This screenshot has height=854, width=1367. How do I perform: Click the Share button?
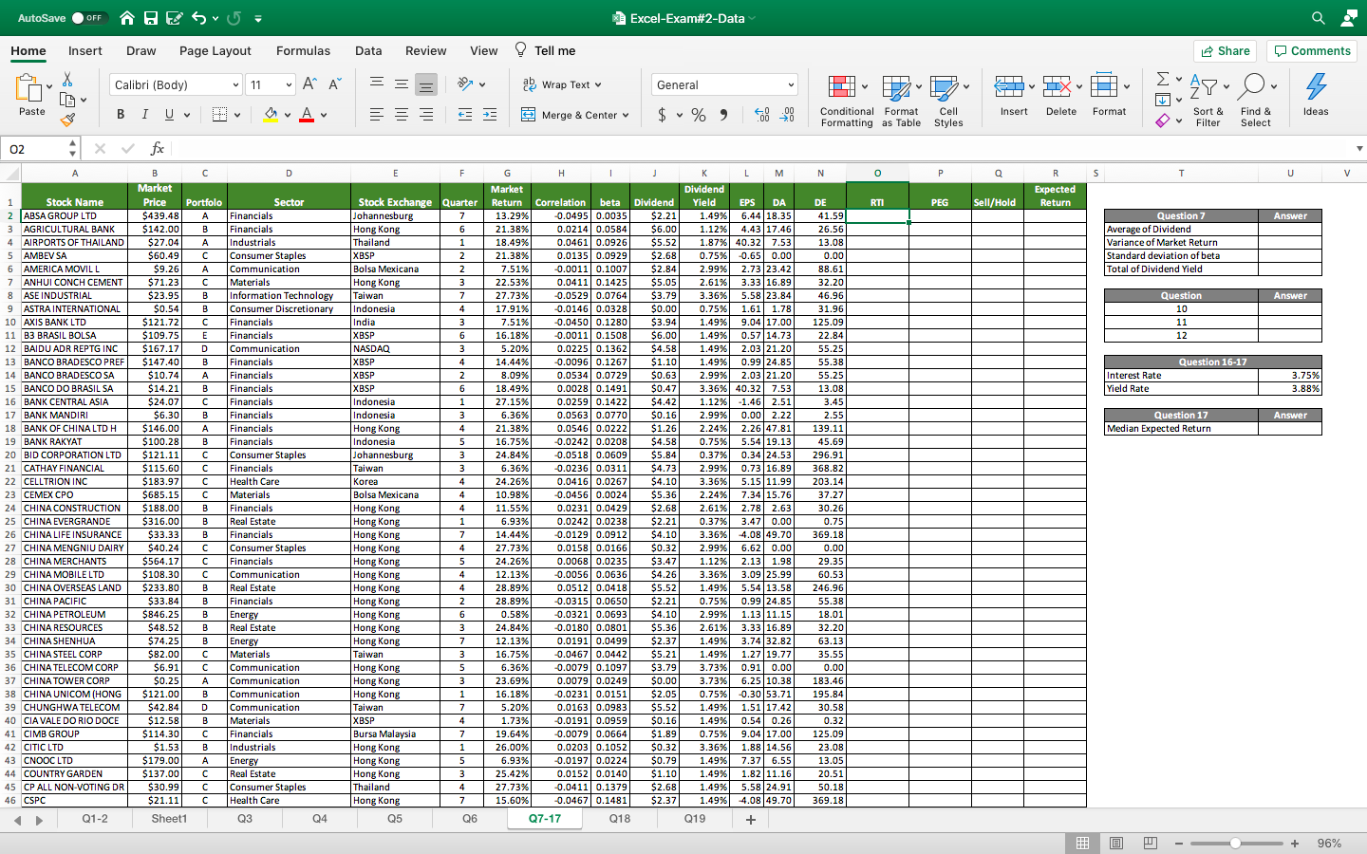[1225, 51]
